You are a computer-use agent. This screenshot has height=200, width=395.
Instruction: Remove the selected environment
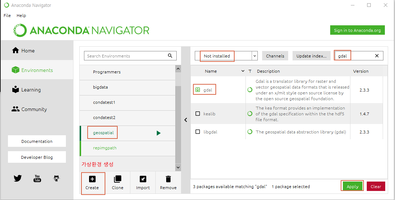pos(168,183)
